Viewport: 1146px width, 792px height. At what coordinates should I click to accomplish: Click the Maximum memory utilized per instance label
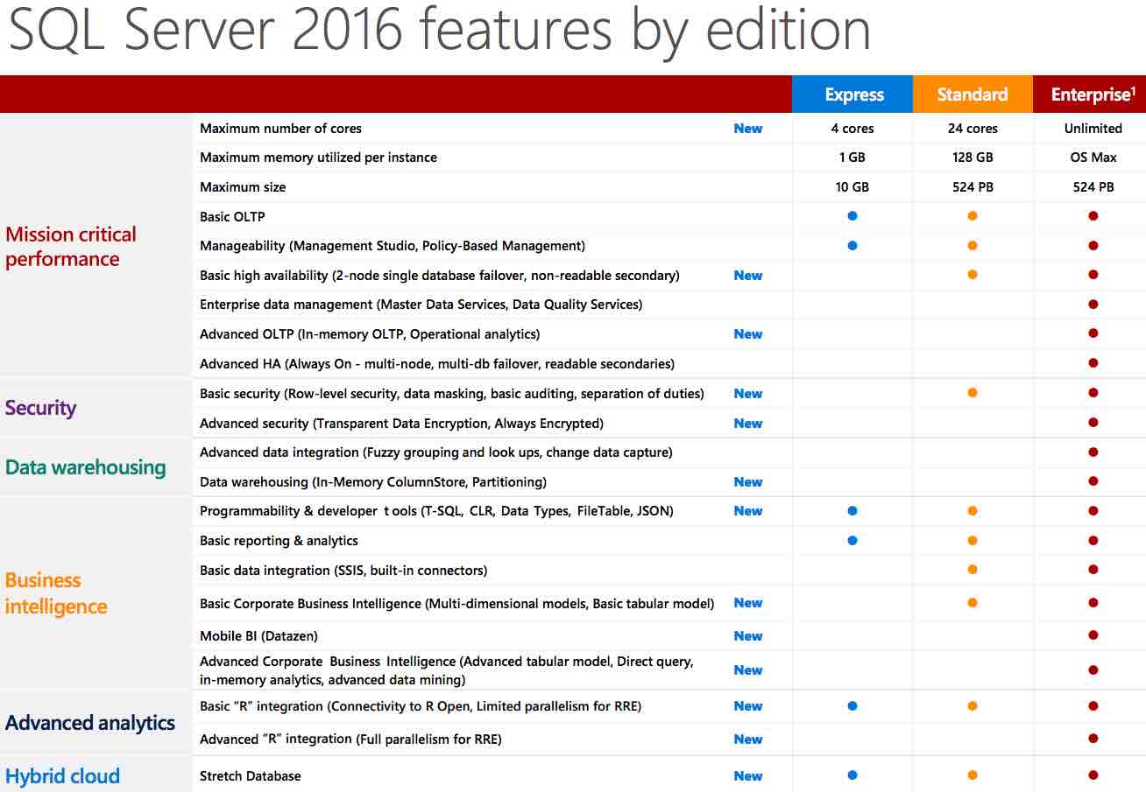tap(318, 158)
